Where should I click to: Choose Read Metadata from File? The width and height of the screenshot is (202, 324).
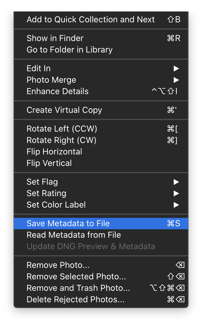pos(74,235)
